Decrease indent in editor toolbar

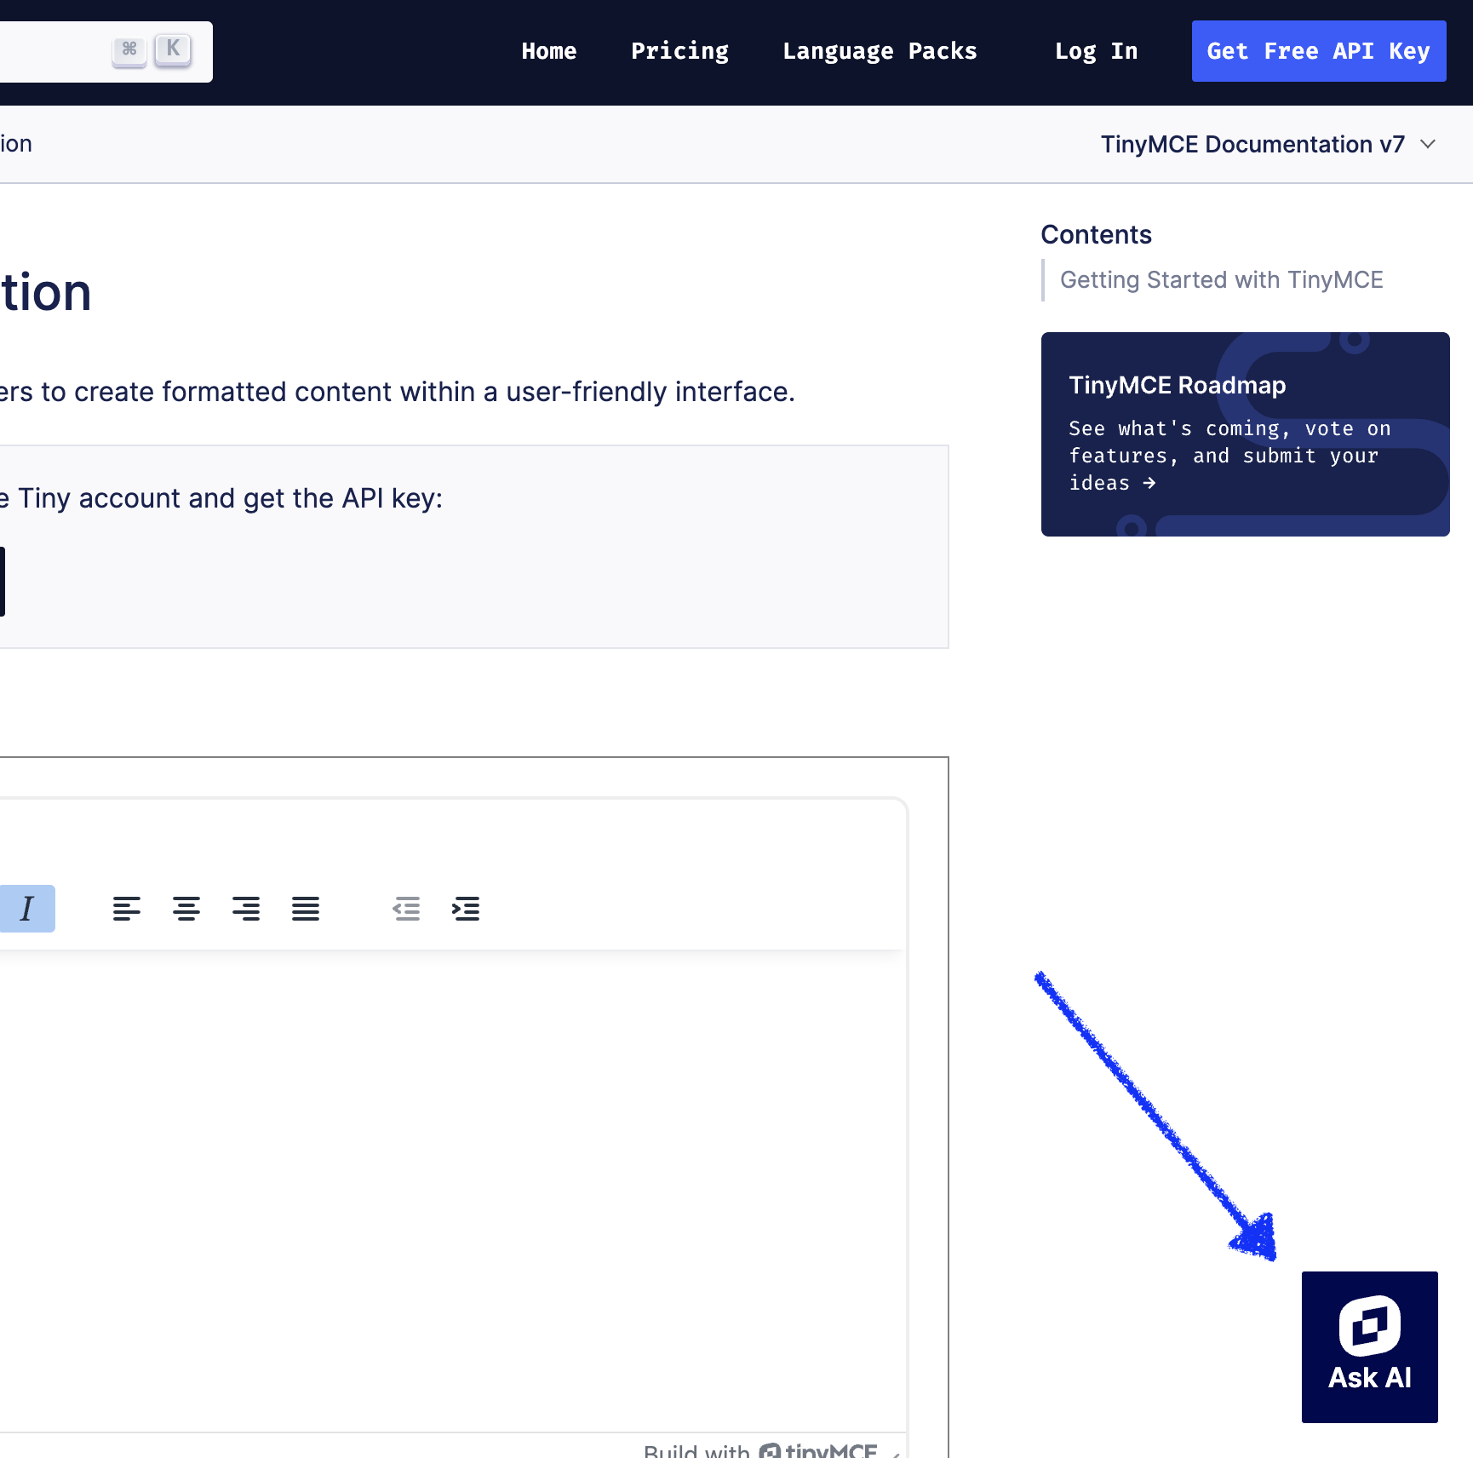tap(406, 909)
